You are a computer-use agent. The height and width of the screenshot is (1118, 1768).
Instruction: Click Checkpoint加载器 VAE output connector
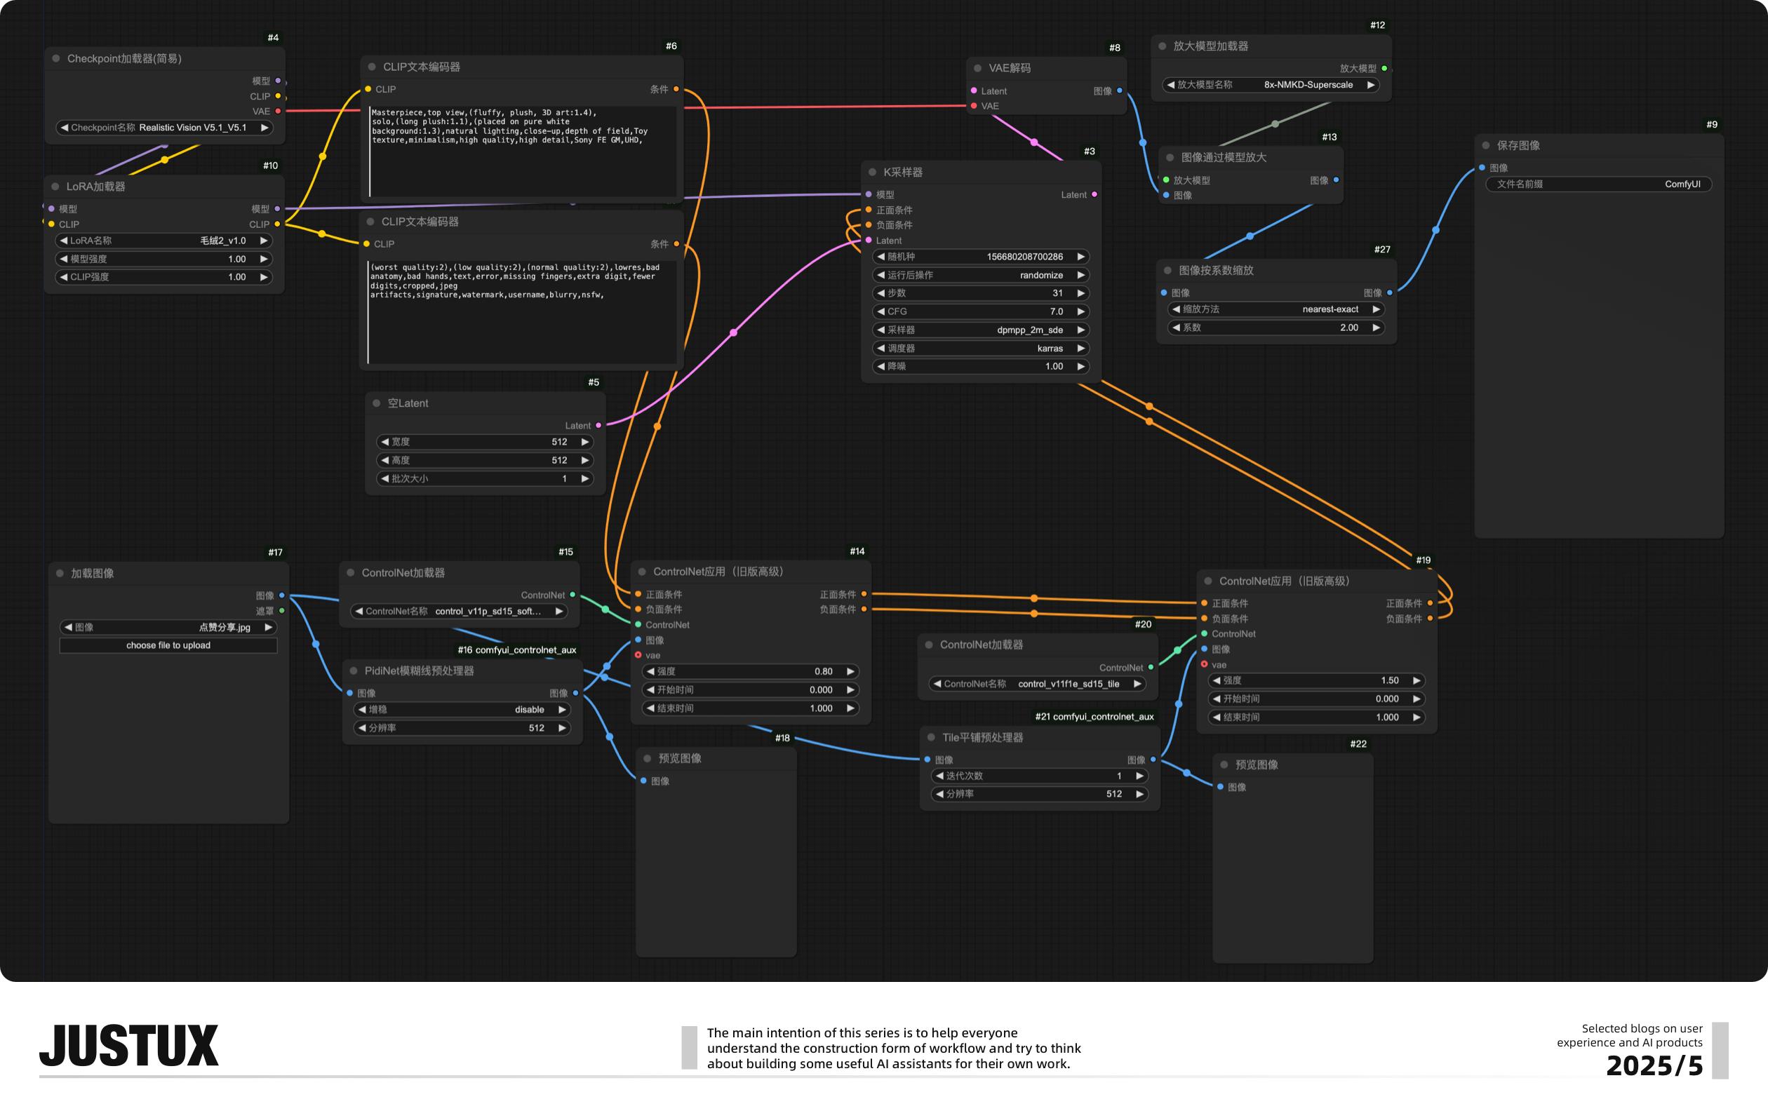coord(279,112)
